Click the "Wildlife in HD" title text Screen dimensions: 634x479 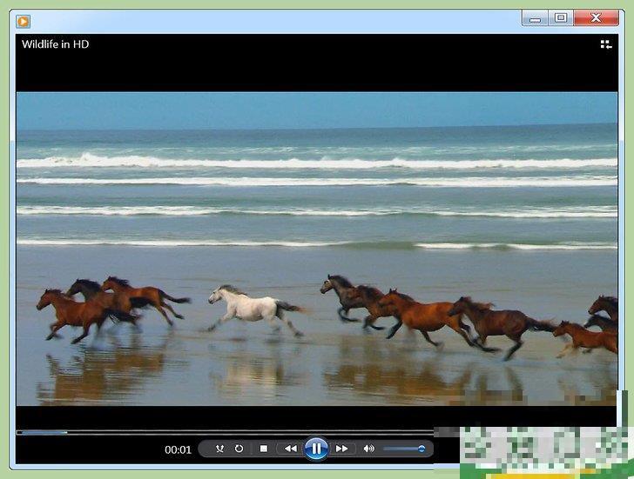pos(56,44)
